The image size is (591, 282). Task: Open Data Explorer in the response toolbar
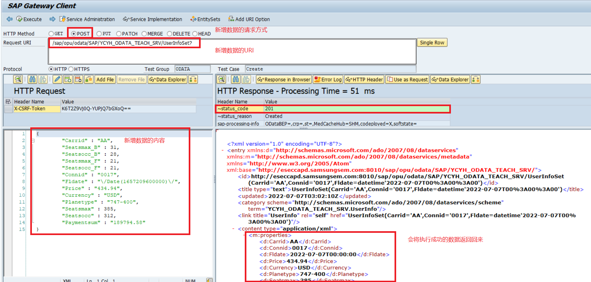click(x=450, y=79)
